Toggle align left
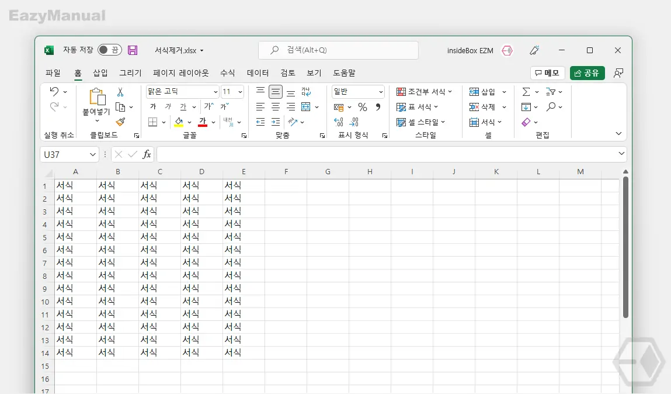 tap(260, 106)
